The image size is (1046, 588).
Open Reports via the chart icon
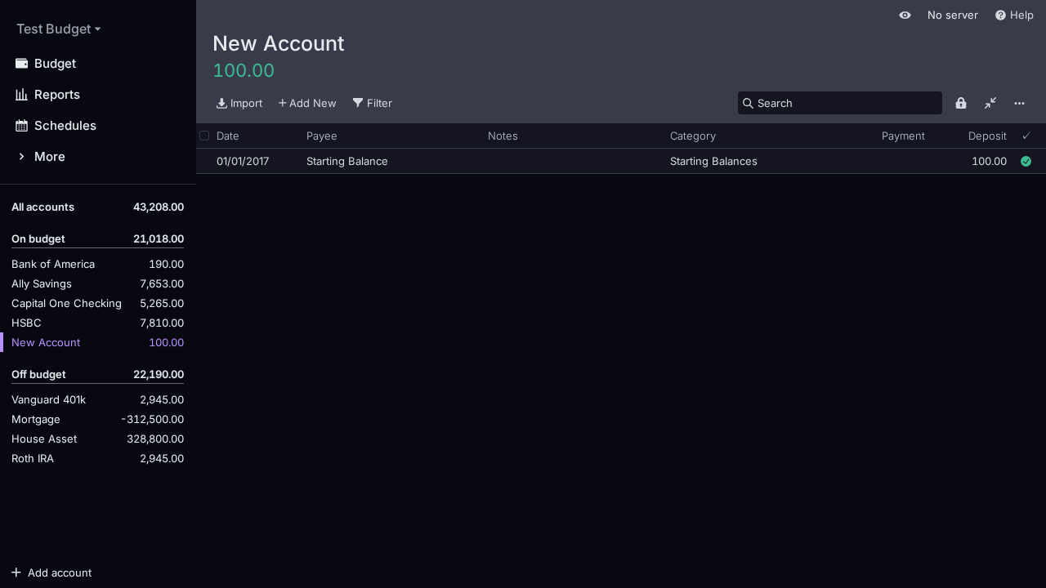(x=22, y=95)
